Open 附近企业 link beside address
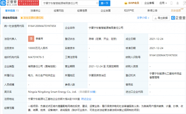 coord(86,99)
